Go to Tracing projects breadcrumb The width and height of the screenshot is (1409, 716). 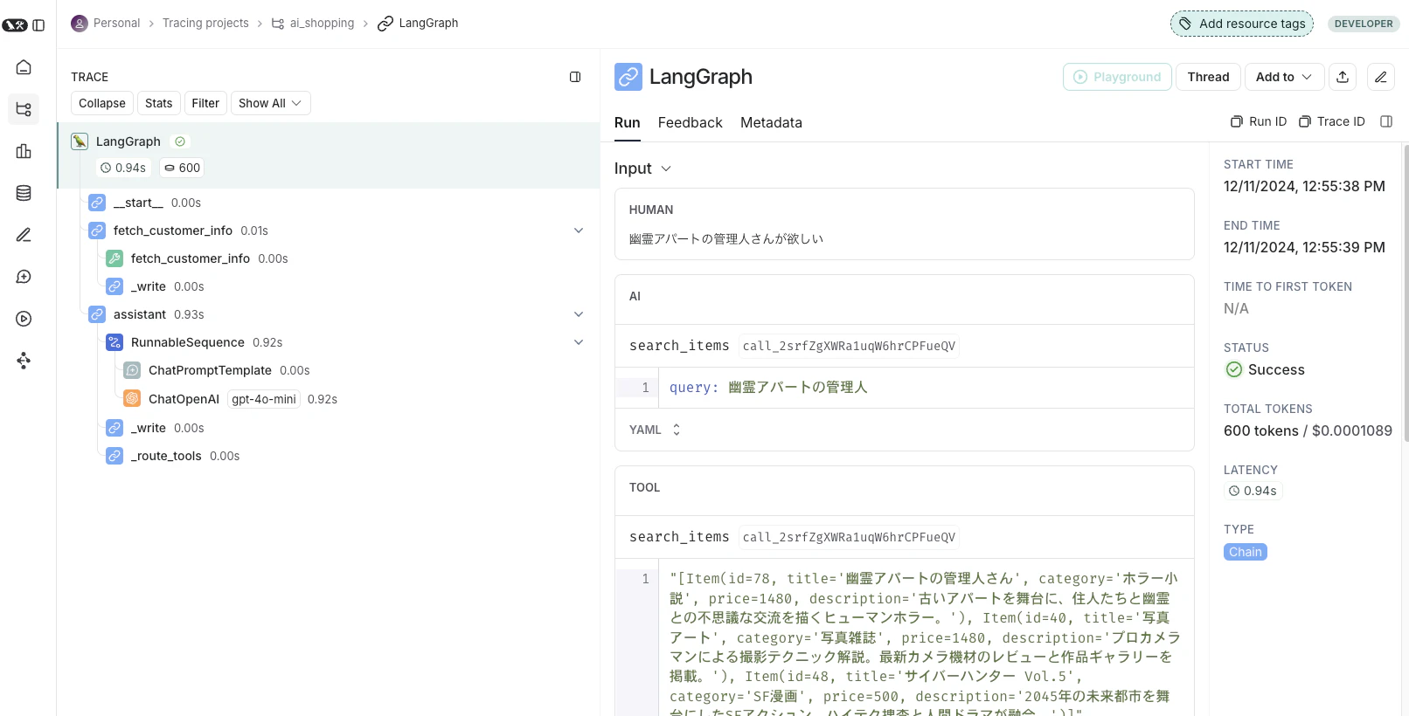[205, 24]
